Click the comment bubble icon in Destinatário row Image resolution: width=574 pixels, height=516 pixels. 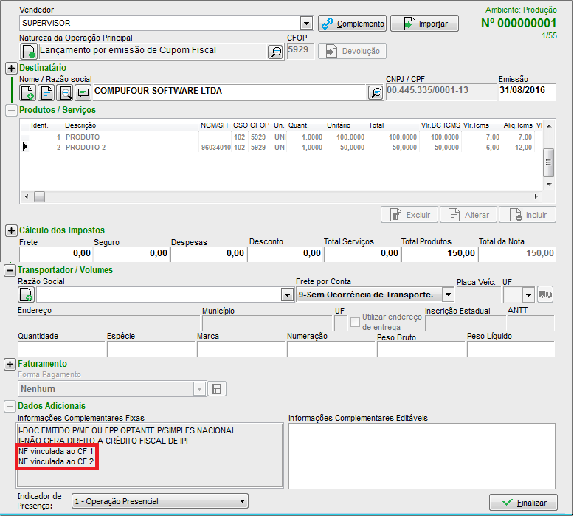click(83, 92)
